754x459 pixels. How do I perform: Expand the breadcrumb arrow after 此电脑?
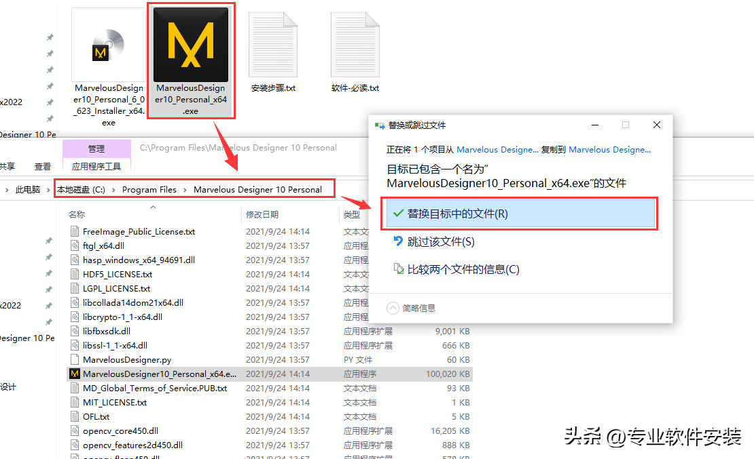pyautogui.click(x=48, y=190)
